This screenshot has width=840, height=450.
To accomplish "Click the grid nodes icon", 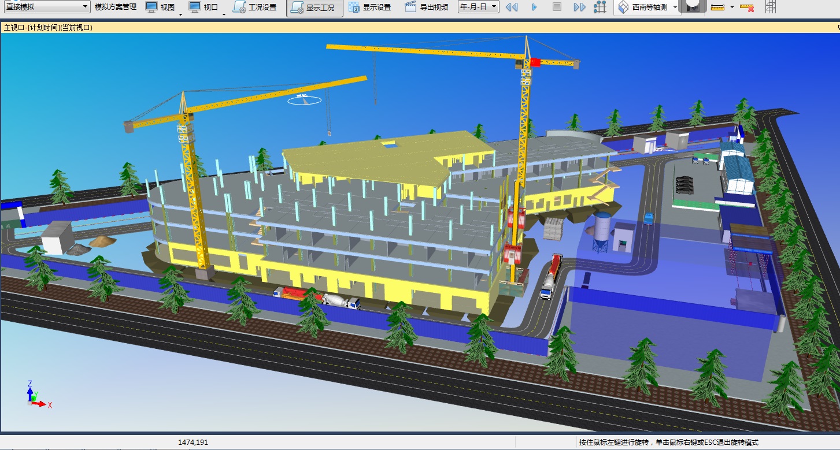I will point(601,8).
